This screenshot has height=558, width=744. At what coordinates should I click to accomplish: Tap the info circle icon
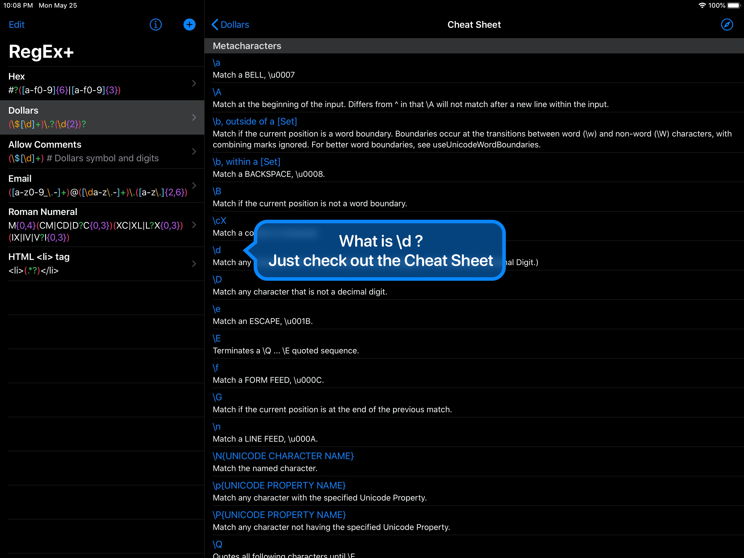(155, 25)
